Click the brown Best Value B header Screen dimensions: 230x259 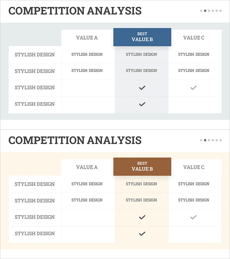(142, 167)
